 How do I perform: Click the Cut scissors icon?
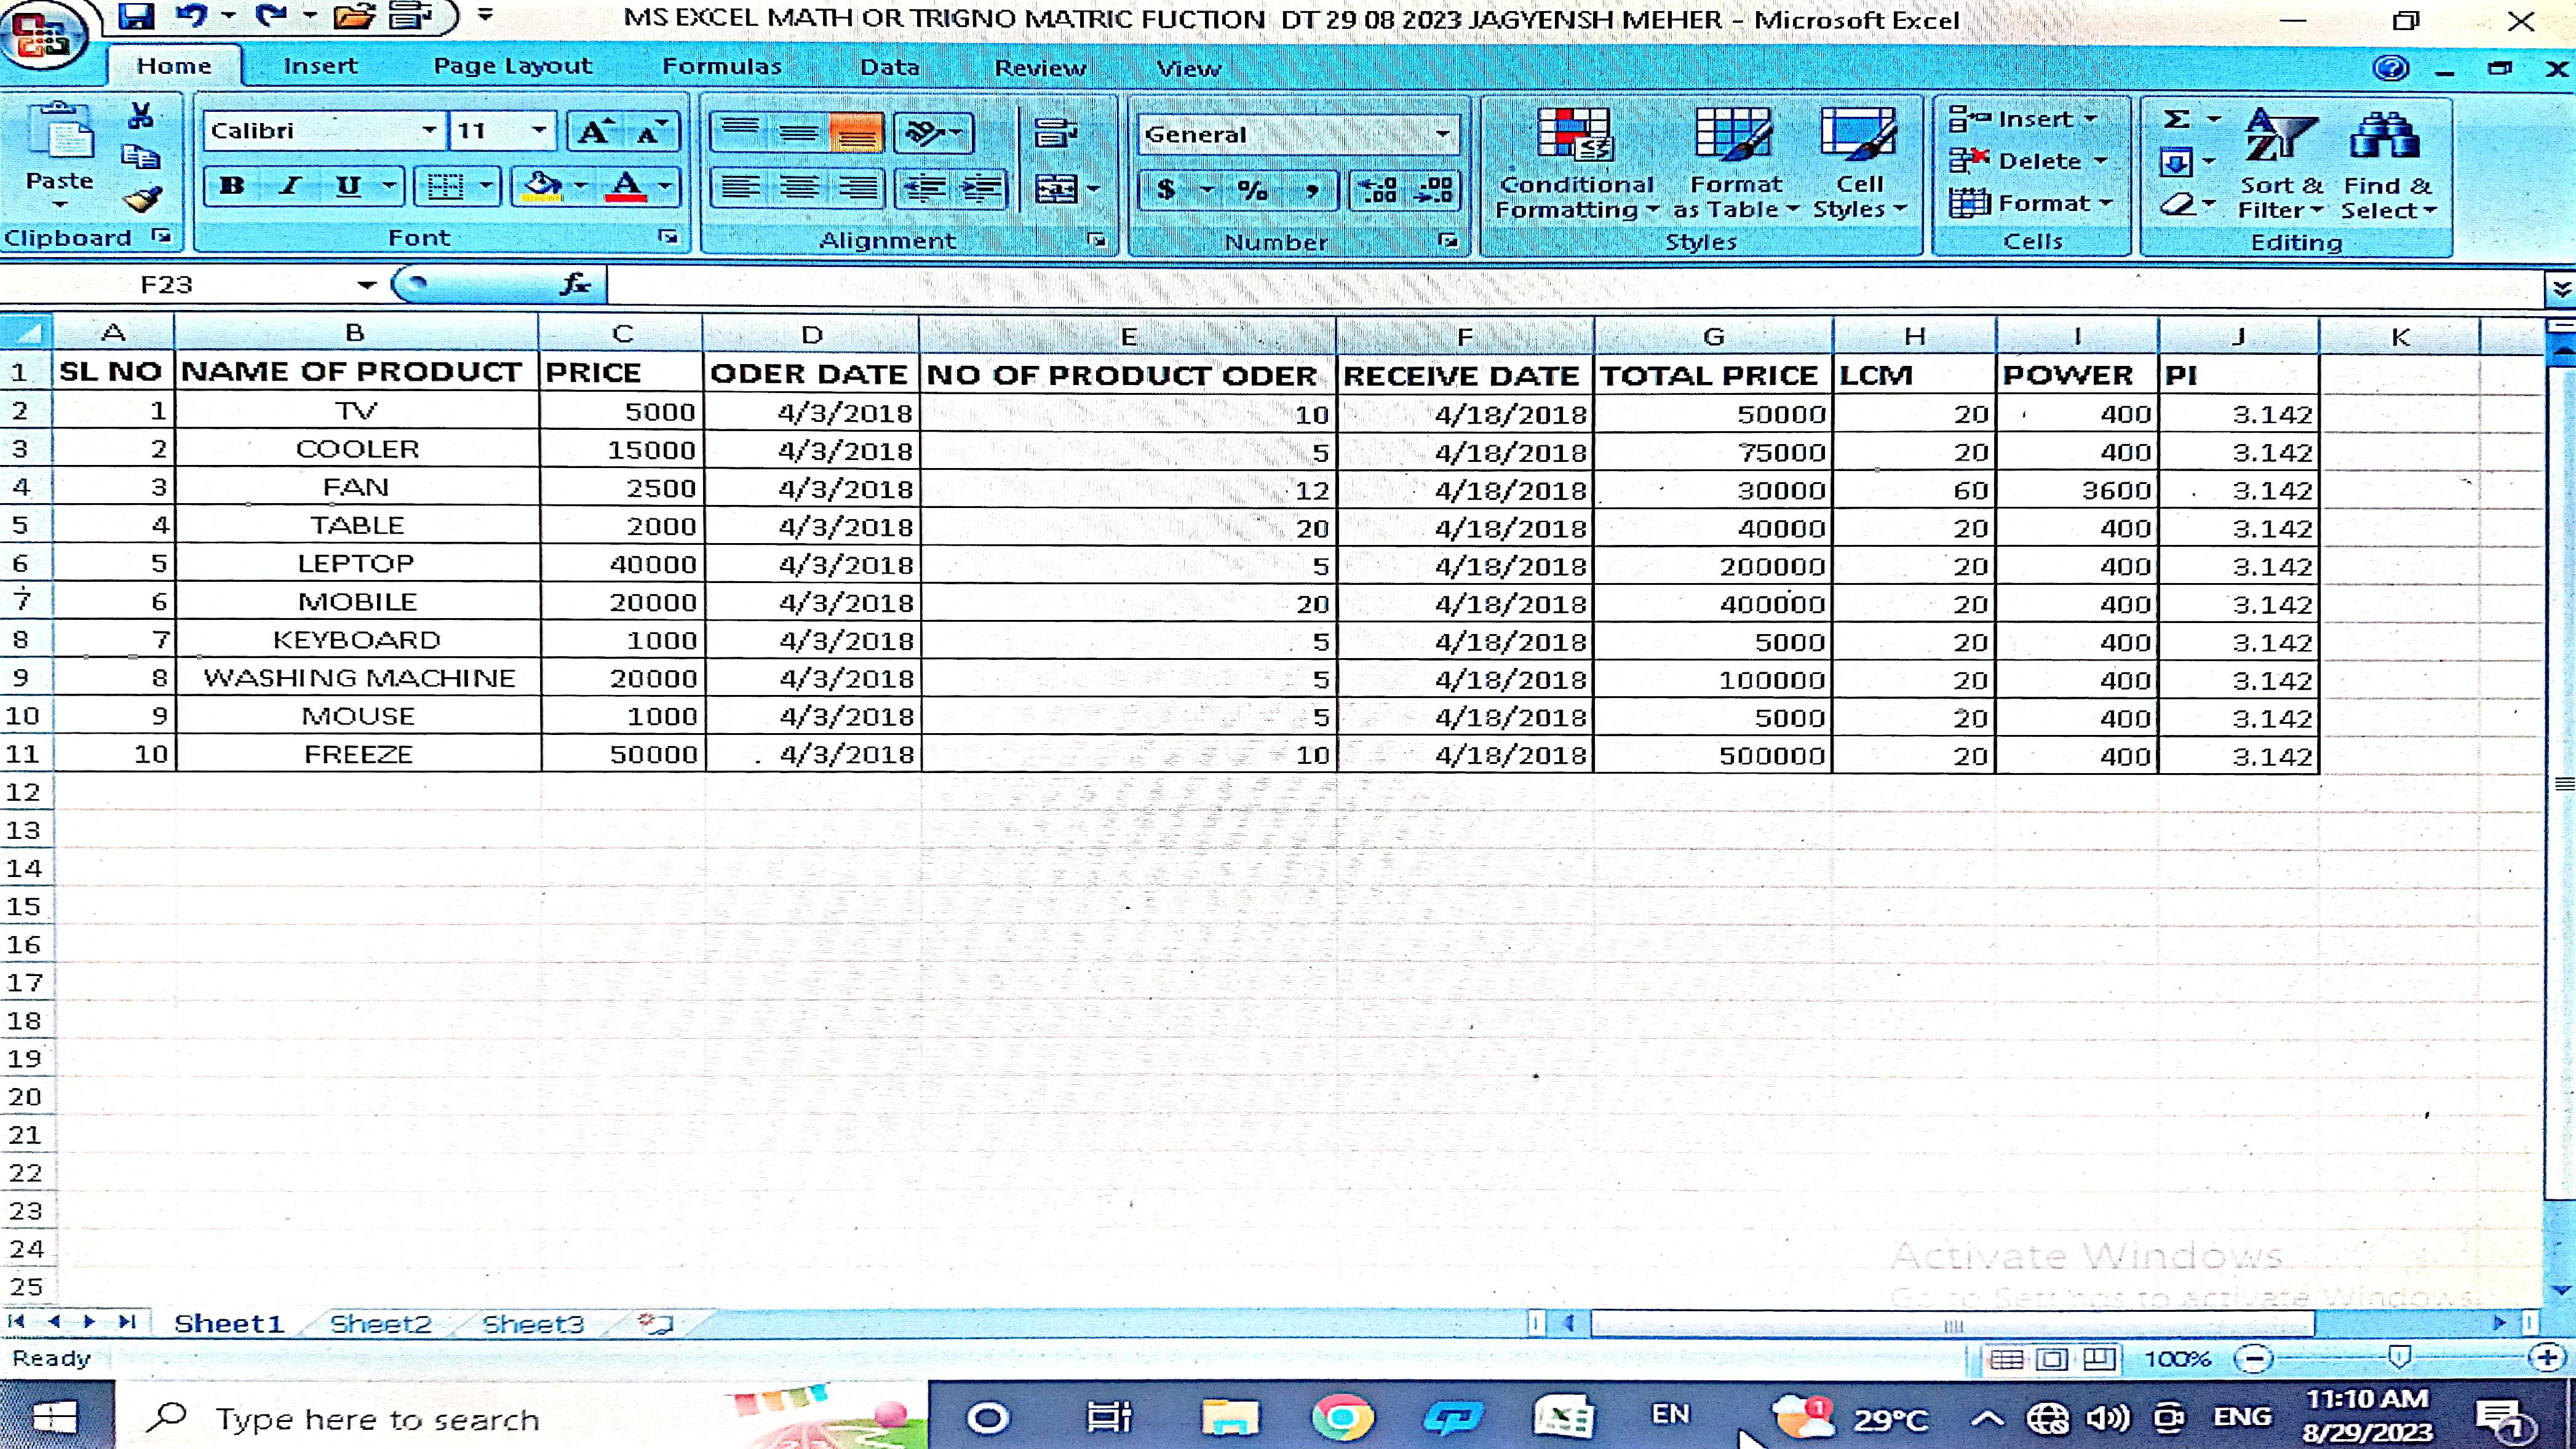pos(141,116)
